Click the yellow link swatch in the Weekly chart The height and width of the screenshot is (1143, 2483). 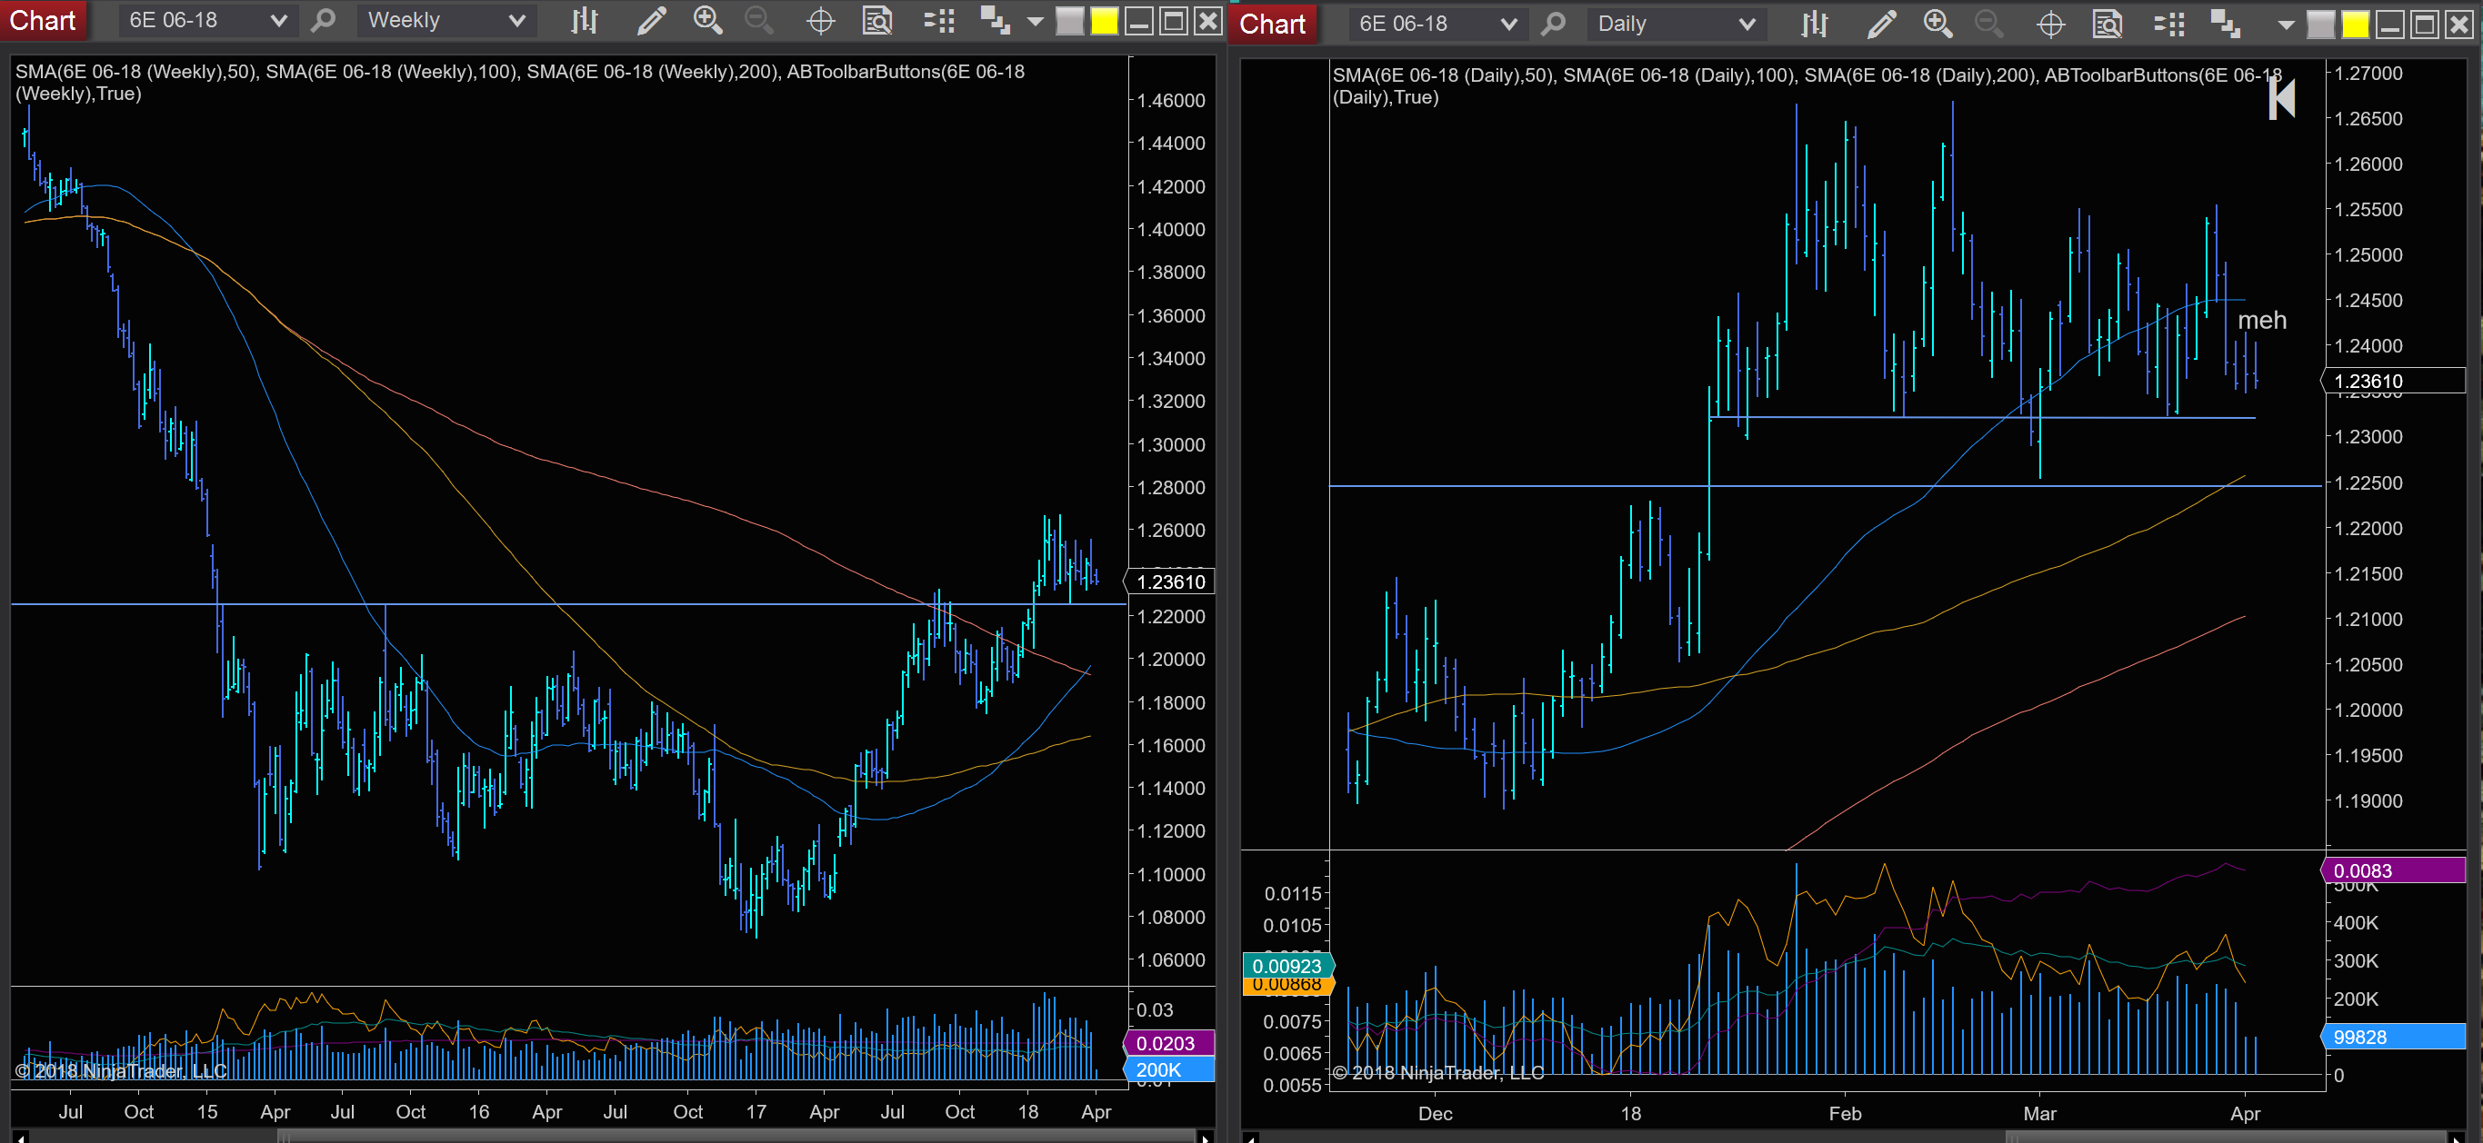(x=1104, y=20)
